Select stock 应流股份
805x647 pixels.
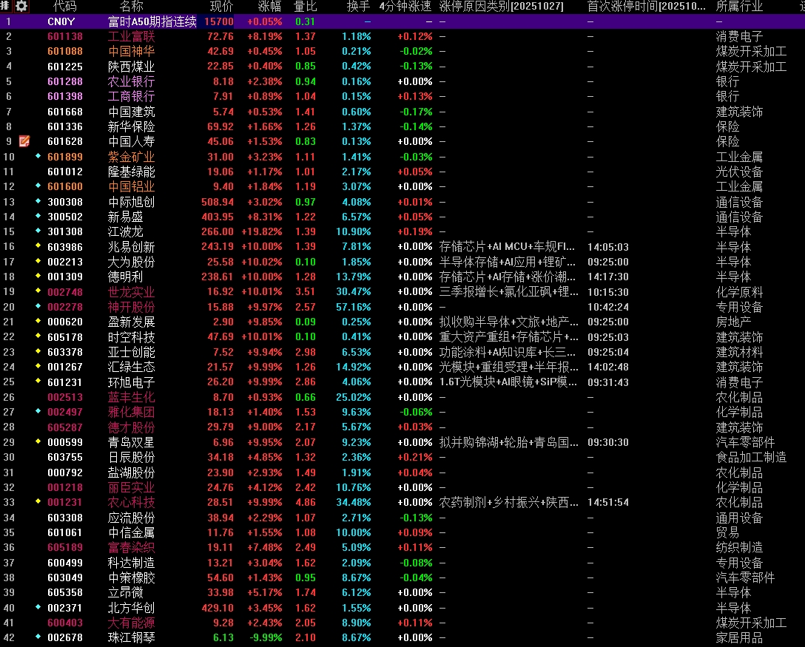point(132,518)
